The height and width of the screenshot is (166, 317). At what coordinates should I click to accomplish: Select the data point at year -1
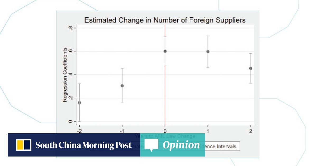(x=122, y=86)
